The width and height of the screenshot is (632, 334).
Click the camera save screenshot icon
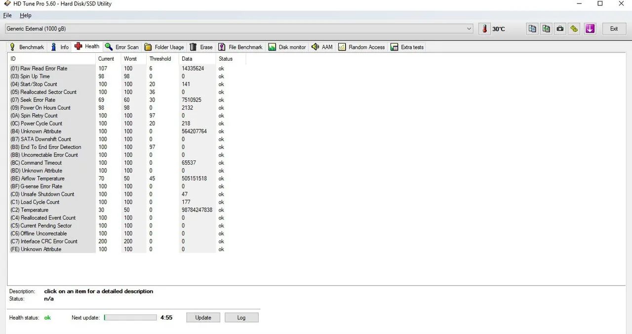[560, 29]
